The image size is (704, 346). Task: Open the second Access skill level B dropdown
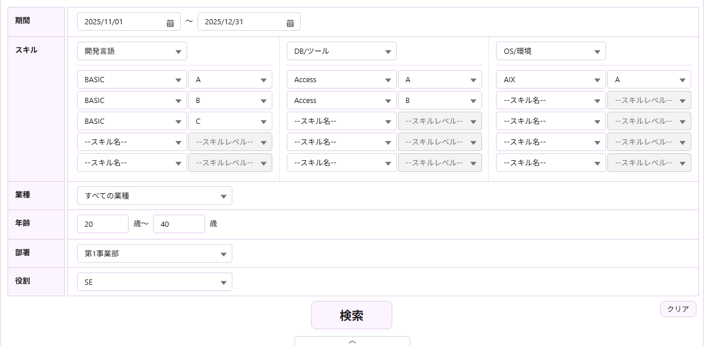pos(439,100)
